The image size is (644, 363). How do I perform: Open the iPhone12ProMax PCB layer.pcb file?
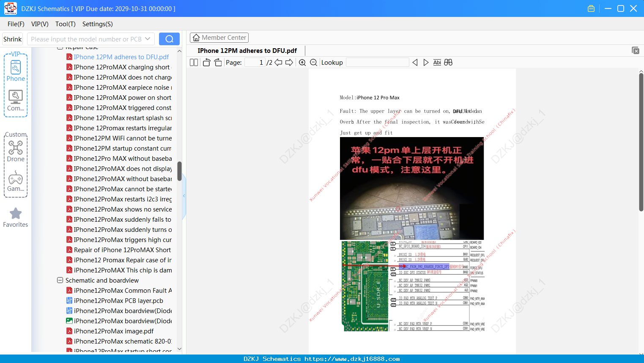tap(118, 301)
